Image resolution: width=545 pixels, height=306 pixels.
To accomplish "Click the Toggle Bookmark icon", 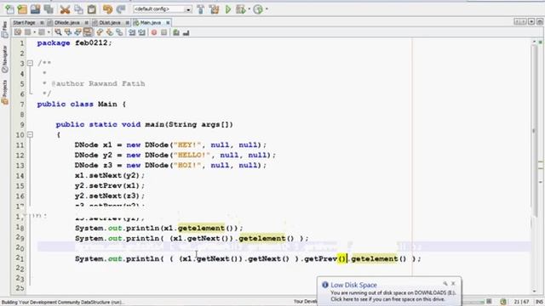I will [119, 32].
